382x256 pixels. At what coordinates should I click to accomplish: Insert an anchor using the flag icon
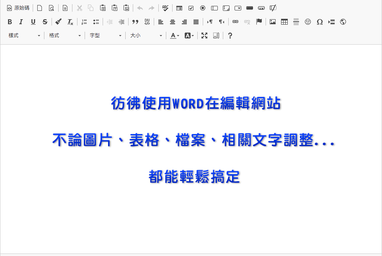coord(259,22)
